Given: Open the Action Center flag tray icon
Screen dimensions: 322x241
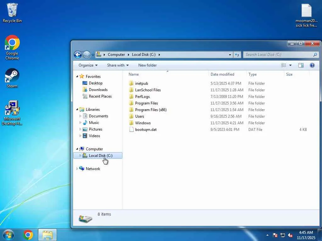Looking at the screenshot, I should (x=275, y=235).
